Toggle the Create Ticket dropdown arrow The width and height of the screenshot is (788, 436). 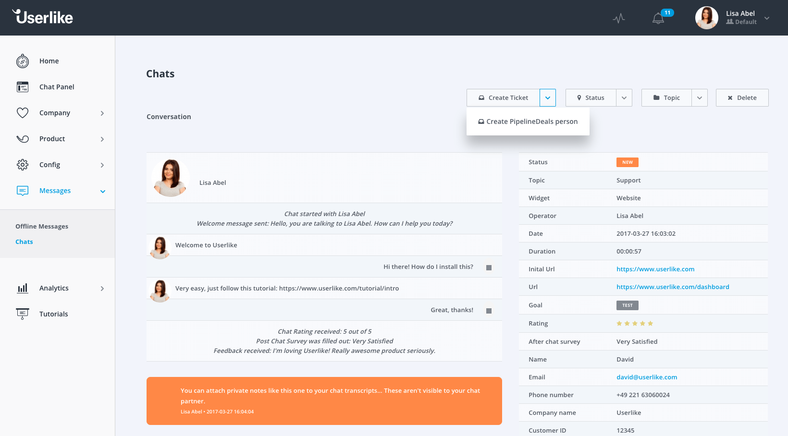(x=548, y=97)
